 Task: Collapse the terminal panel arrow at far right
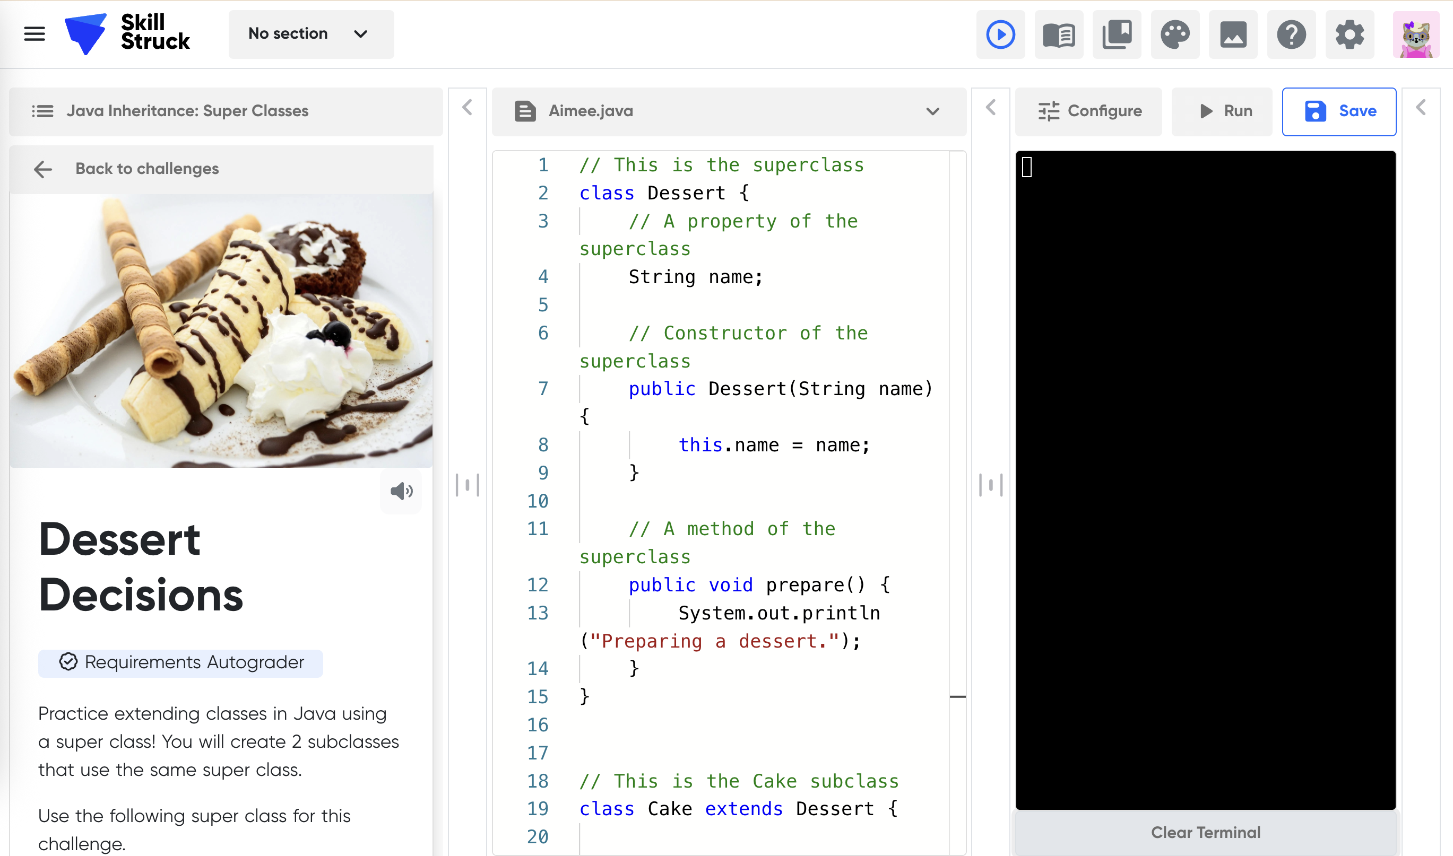point(1421,108)
